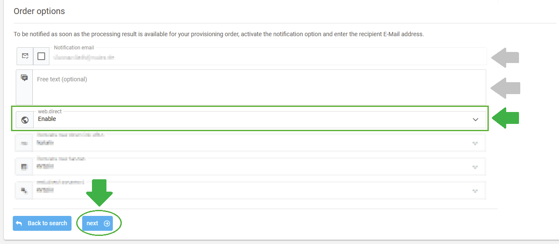Focus the Notification email address field
This screenshot has width=559, height=244.
(268, 56)
